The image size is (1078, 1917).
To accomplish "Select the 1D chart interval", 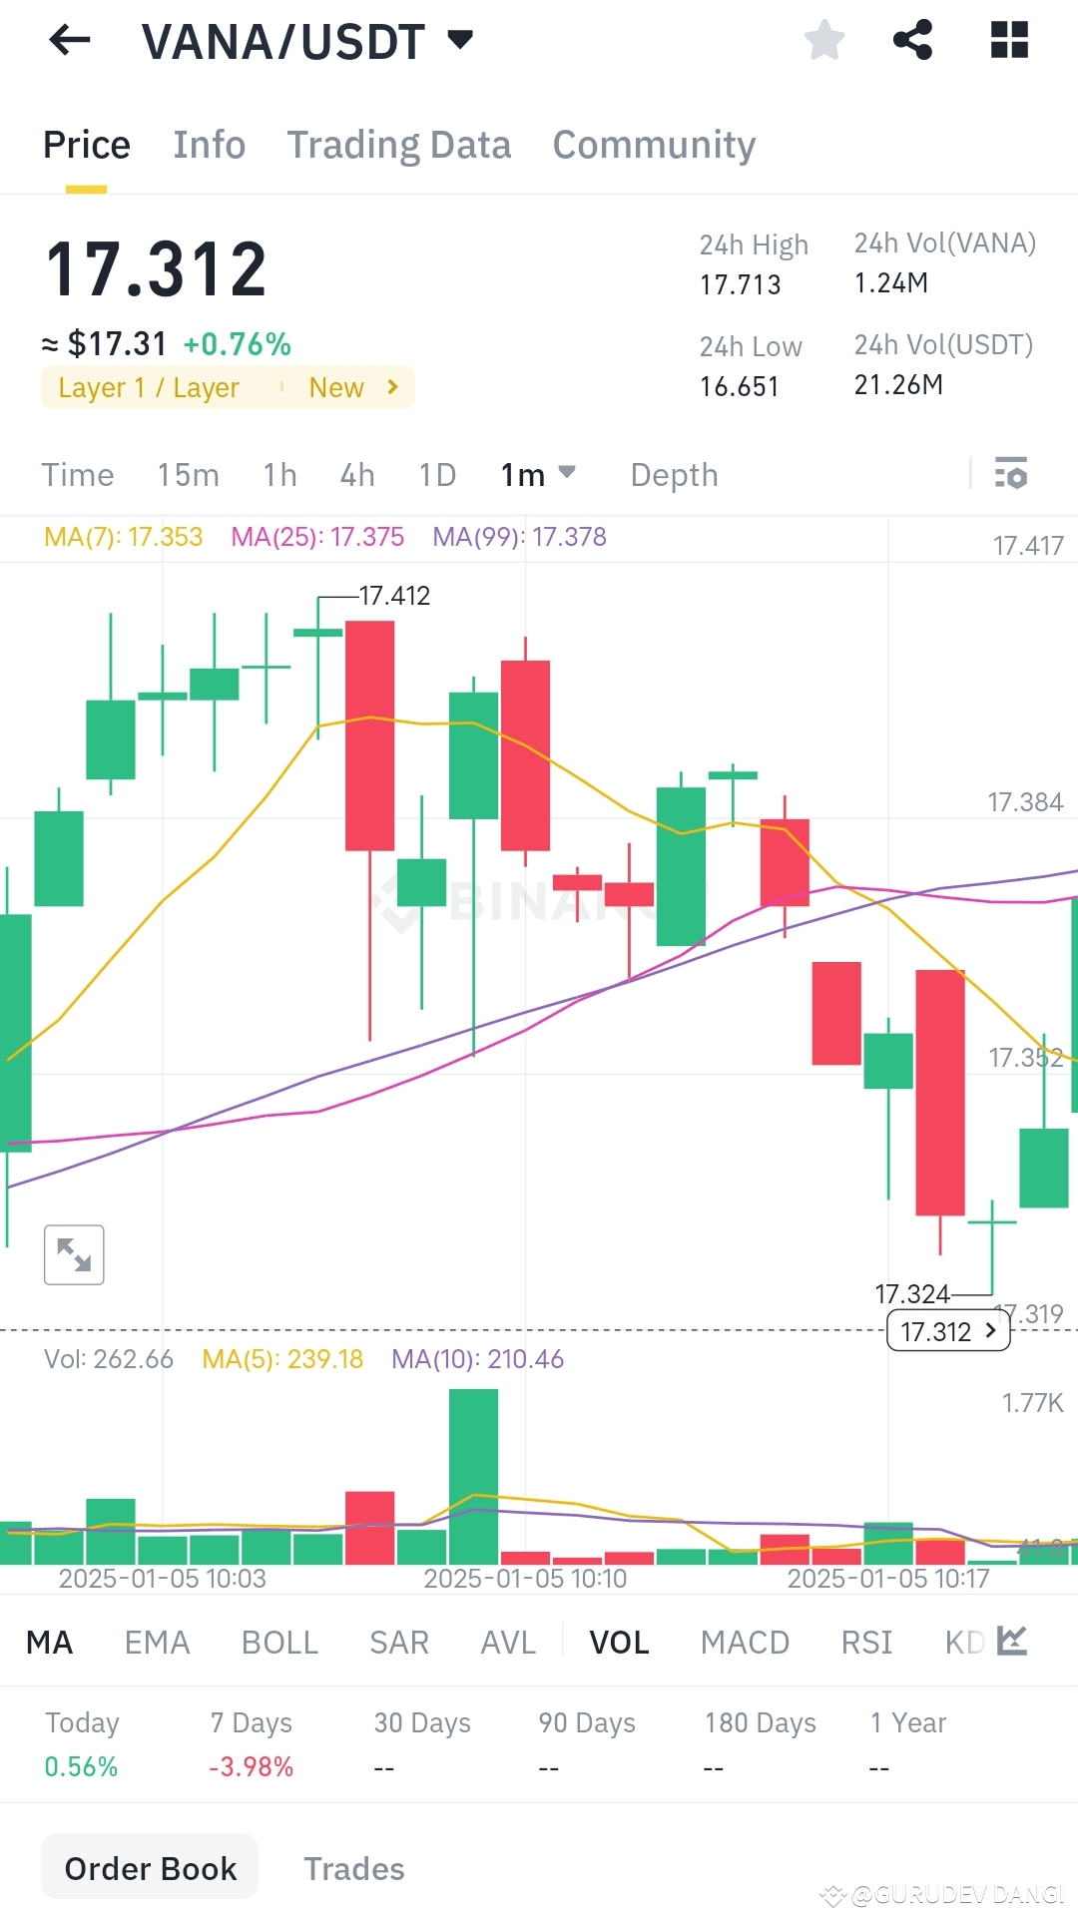I will point(435,474).
